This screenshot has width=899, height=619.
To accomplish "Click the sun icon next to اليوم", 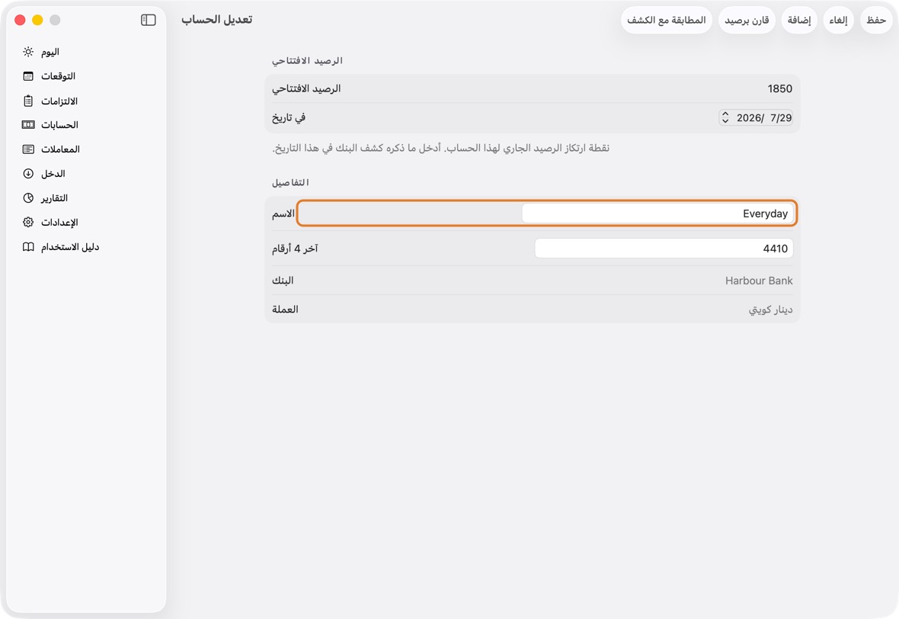I will point(28,52).
